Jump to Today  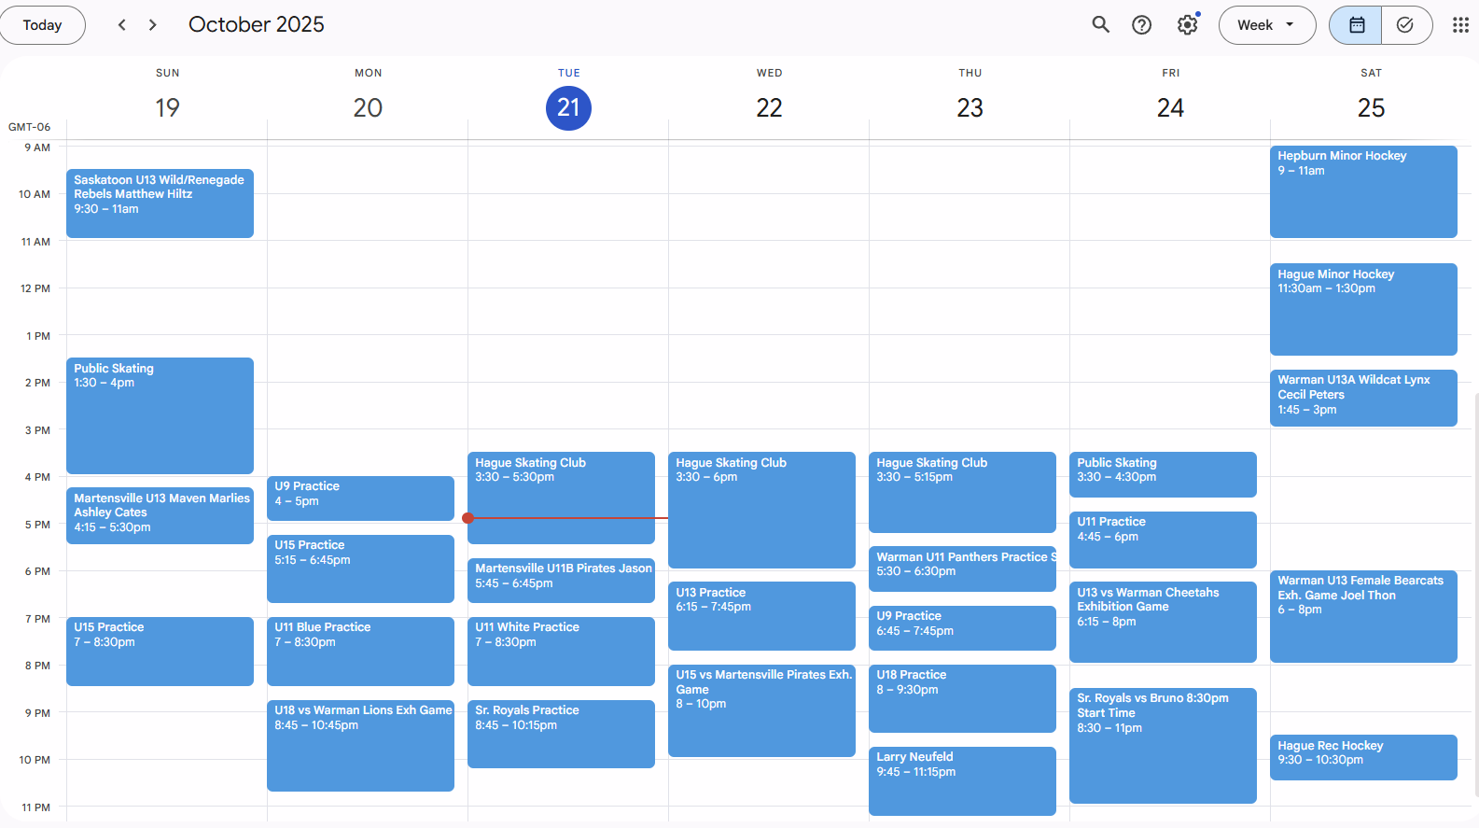click(x=42, y=25)
